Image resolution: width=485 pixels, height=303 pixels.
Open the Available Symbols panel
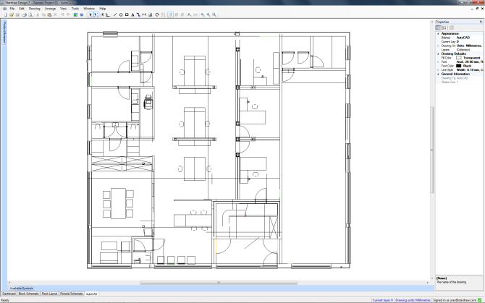(x=22, y=288)
